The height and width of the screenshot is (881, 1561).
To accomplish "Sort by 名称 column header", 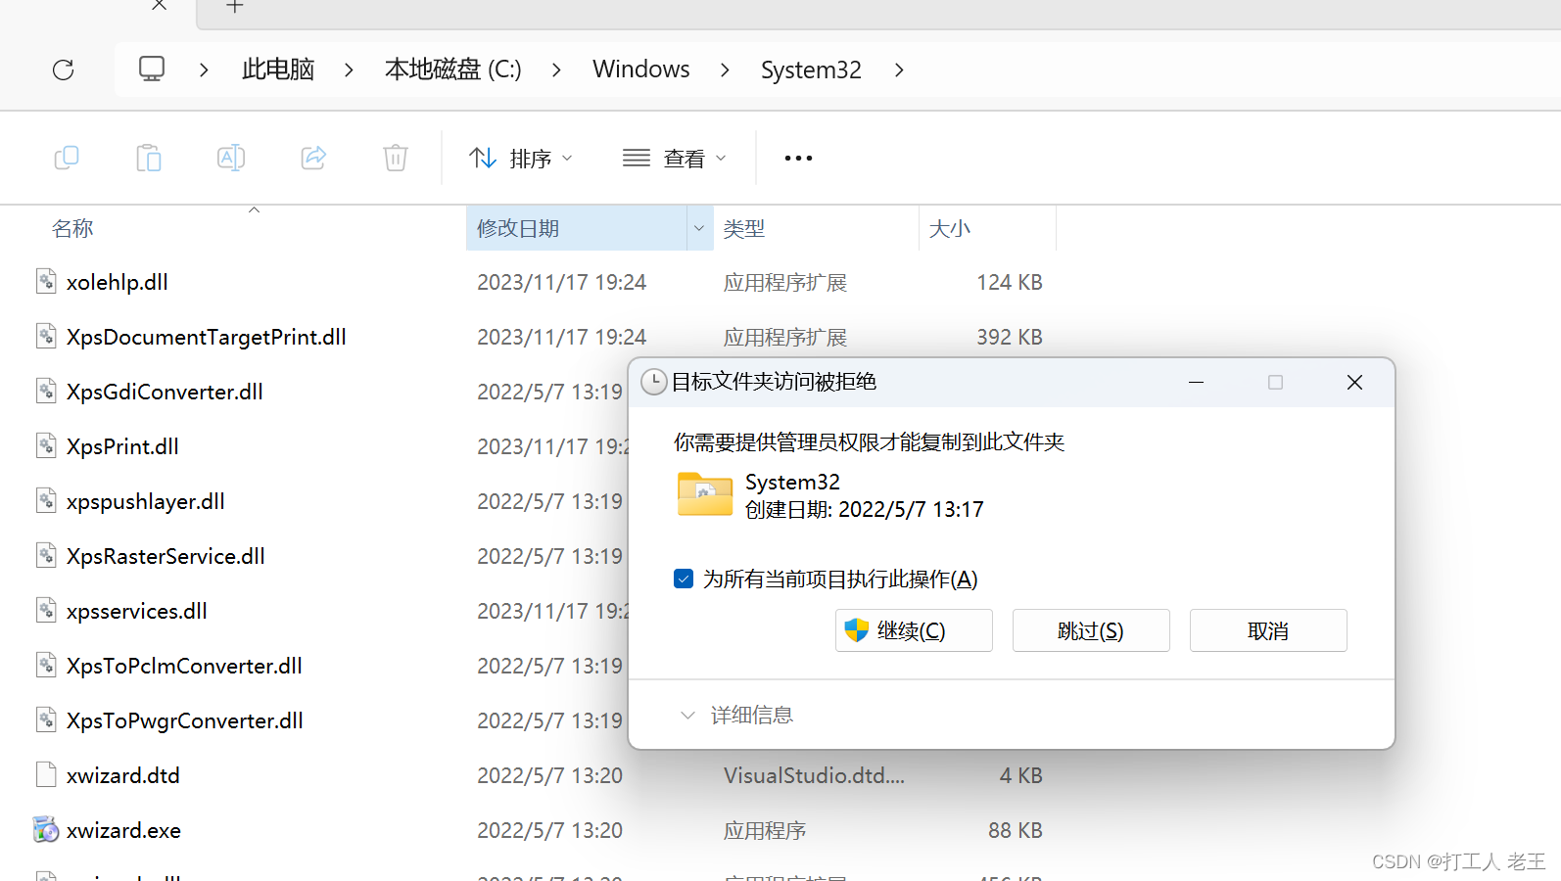I will 72,228.
